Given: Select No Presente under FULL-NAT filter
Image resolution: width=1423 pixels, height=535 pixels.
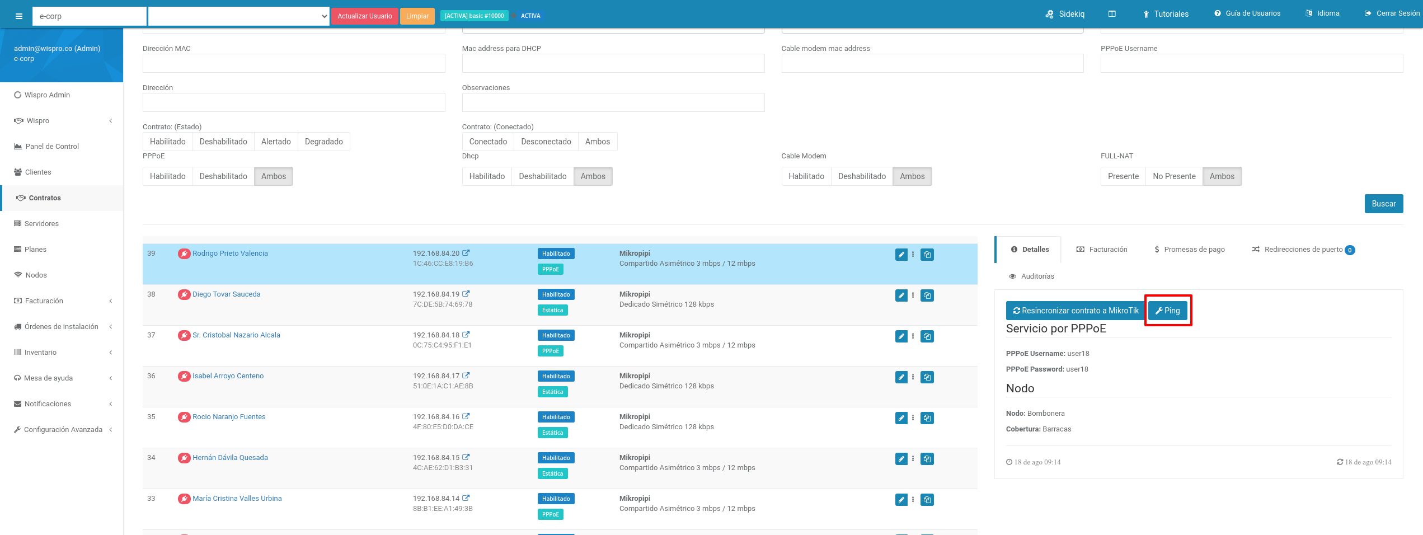Looking at the screenshot, I should point(1174,176).
